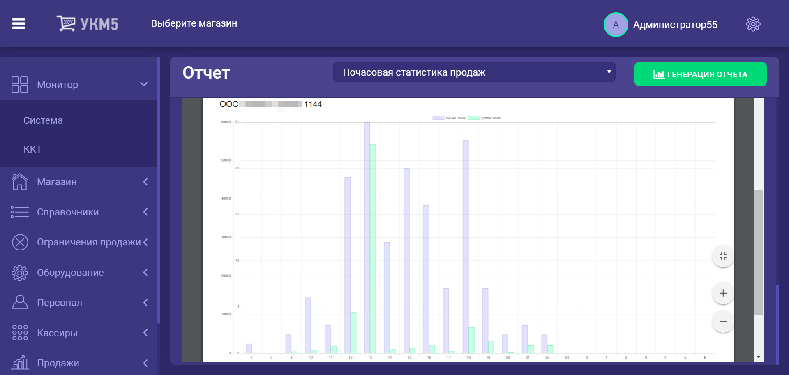Viewport: 789px width, 375px height.
Task: Click Выберите магазин store selector
Action: 194,23
